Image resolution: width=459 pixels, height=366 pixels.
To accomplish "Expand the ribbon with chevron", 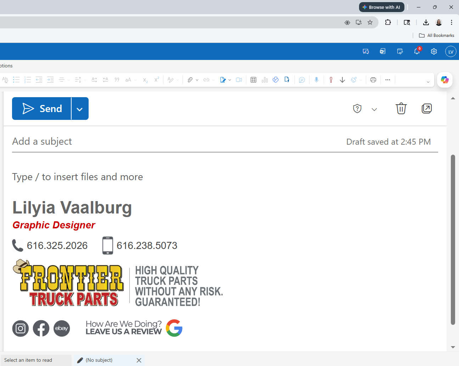I will [x=428, y=82].
